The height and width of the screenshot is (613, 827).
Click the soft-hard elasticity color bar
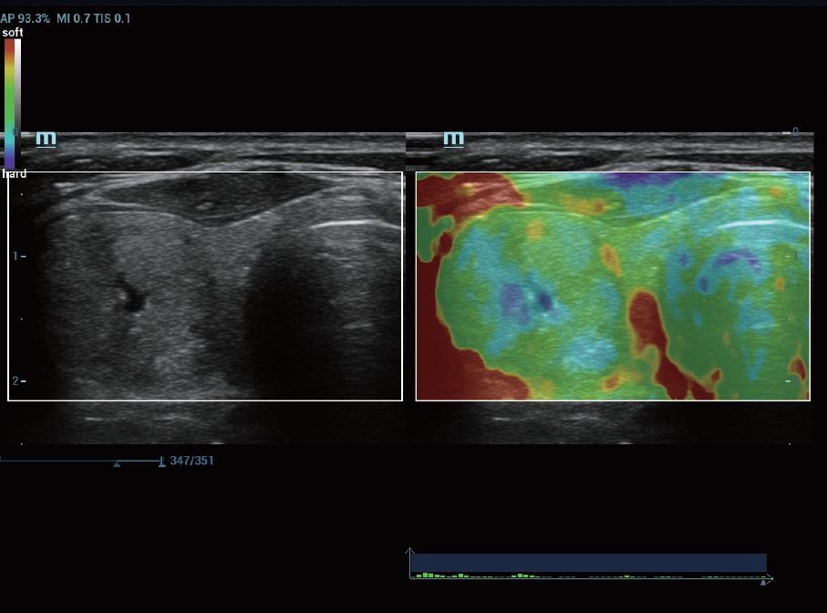pyautogui.click(x=9, y=103)
